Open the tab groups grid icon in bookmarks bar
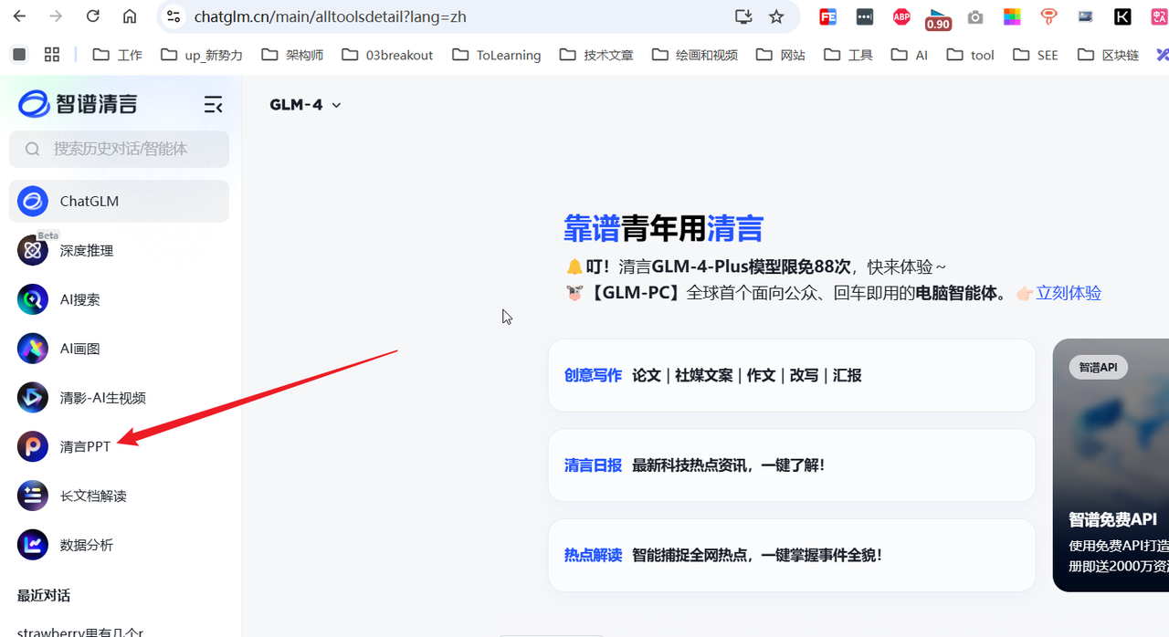The image size is (1169, 637). pyautogui.click(x=52, y=55)
